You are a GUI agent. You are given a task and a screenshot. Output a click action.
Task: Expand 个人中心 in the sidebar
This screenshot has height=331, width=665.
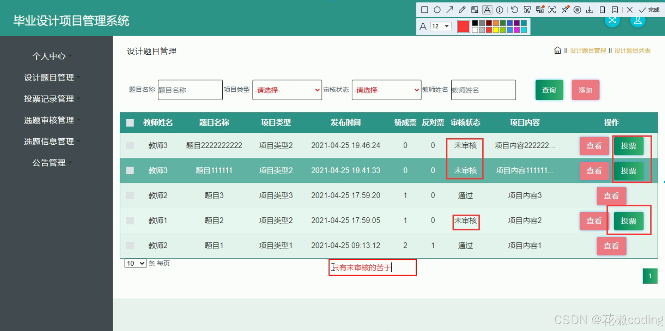(x=52, y=56)
